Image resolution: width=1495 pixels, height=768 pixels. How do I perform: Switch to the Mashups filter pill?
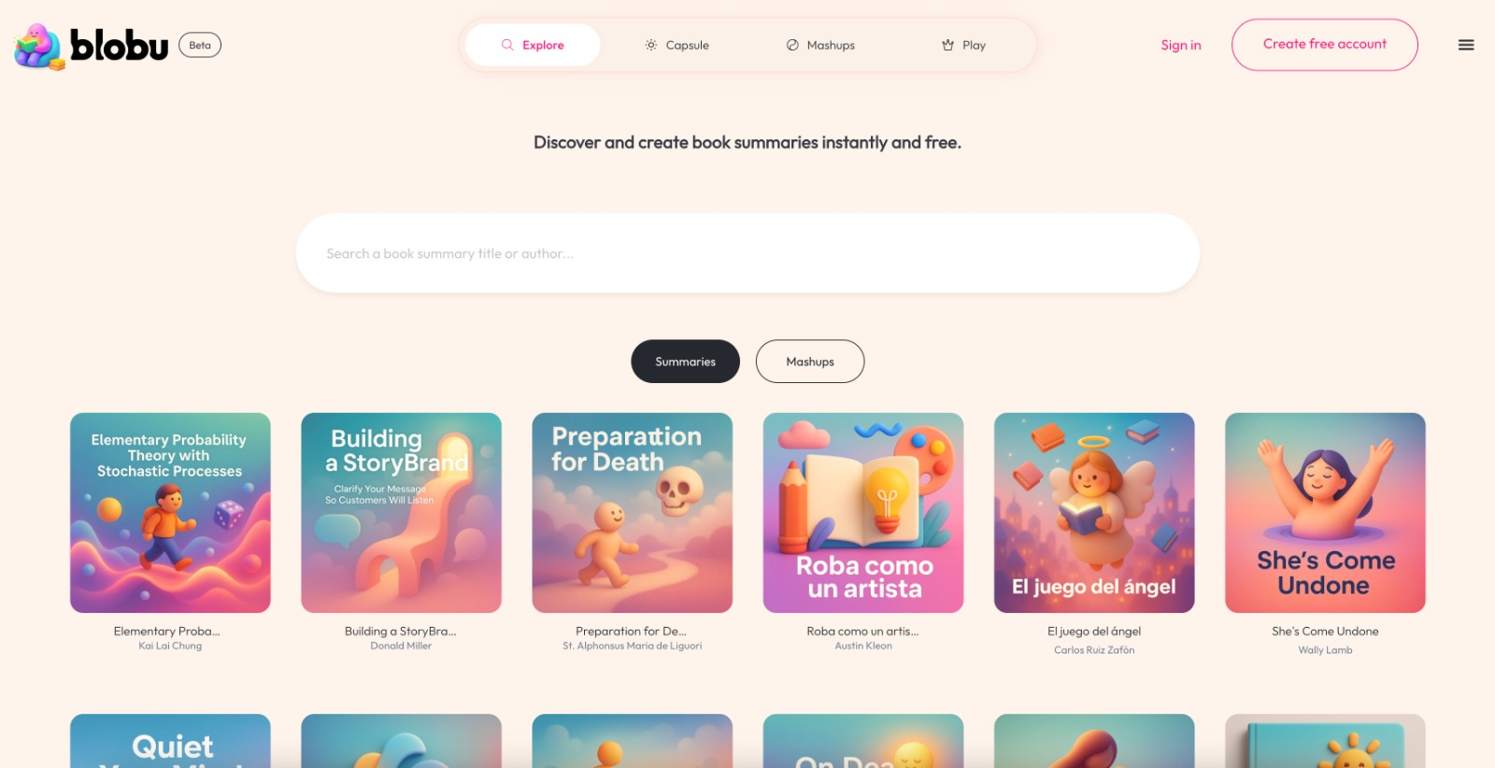tap(810, 362)
